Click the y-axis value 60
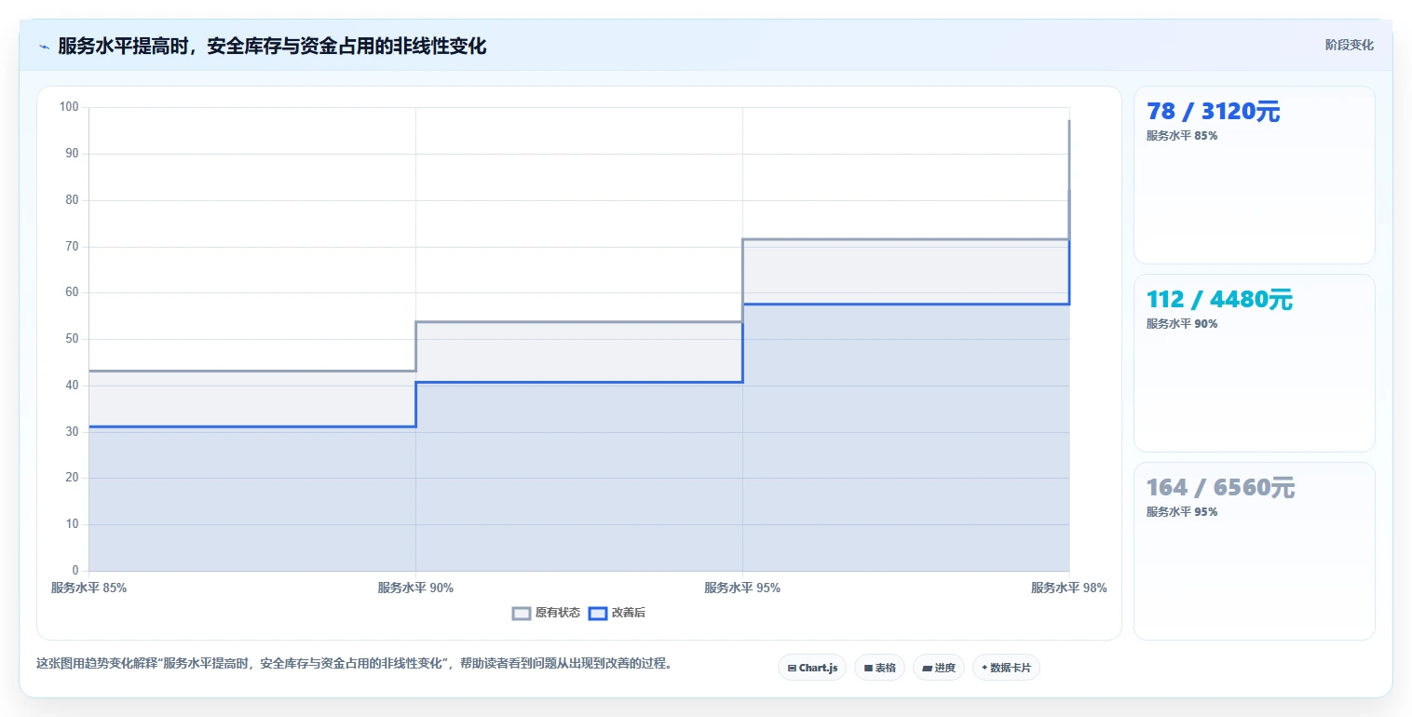The image size is (1412, 717). [x=73, y=292]
